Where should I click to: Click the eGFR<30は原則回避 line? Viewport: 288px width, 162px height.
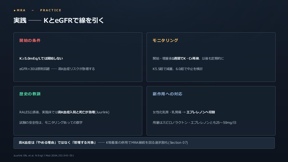pyautogui.click(x=57, y=69)
